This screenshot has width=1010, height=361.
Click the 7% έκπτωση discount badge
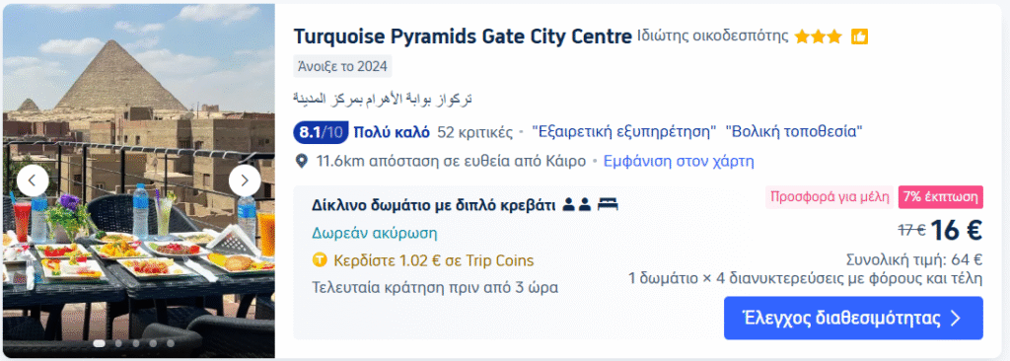click(941, 197)
